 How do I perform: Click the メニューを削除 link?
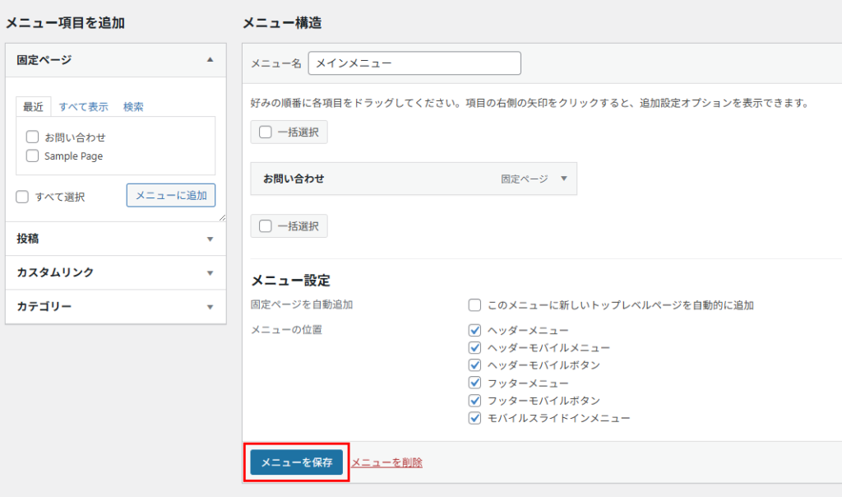[x=386, y=462]
